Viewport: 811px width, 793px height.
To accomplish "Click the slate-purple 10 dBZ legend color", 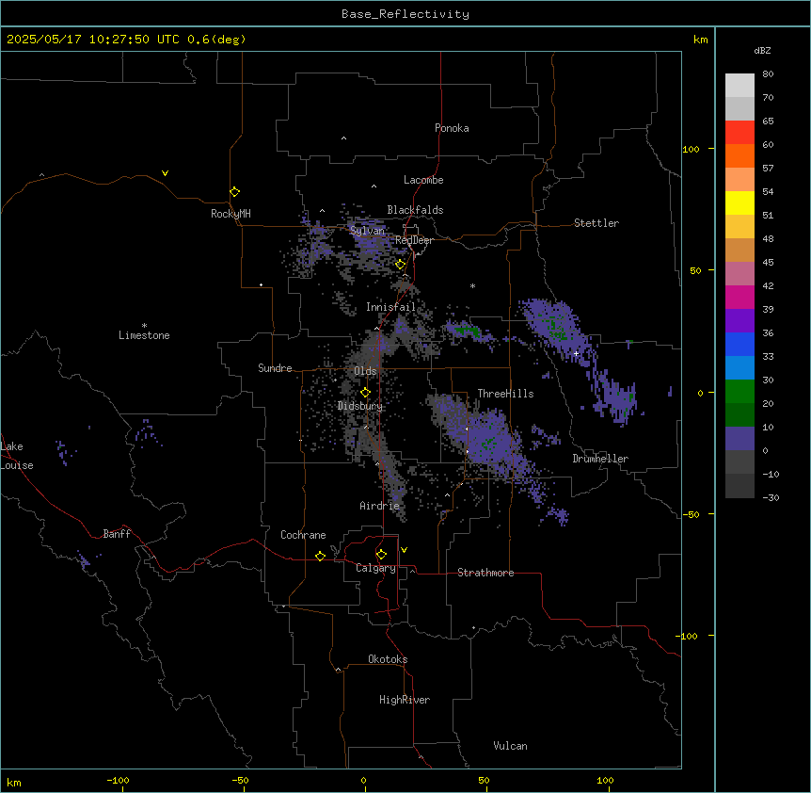I will (739, 439).
